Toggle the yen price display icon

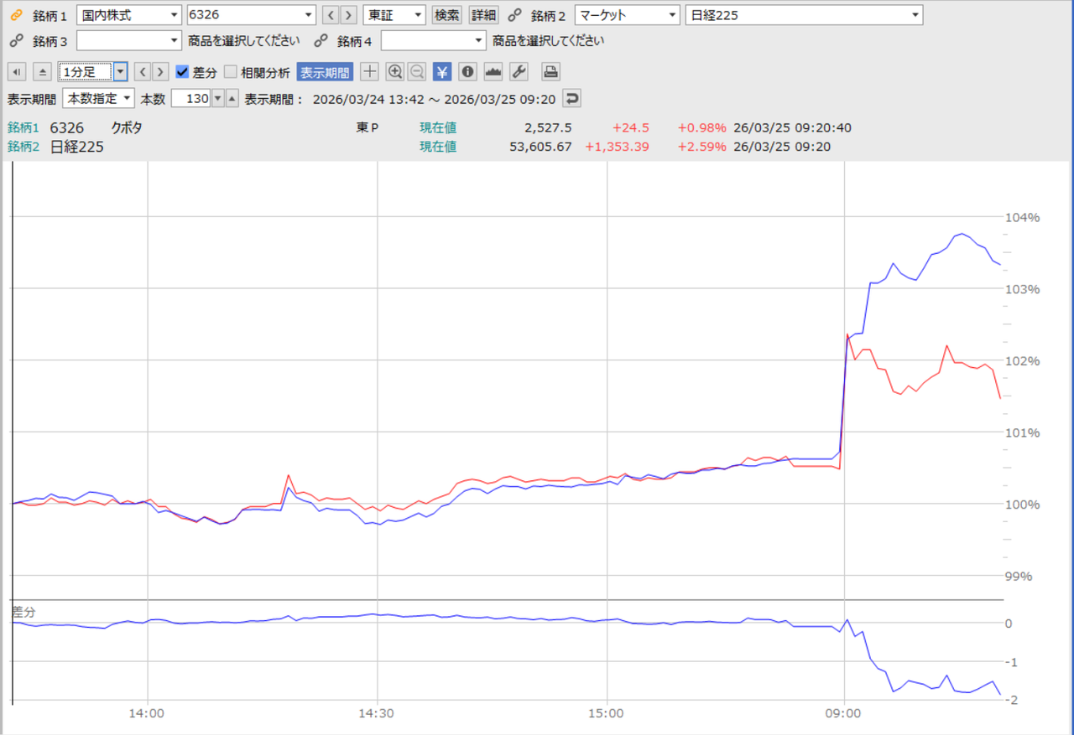click(x=442, y=72)
